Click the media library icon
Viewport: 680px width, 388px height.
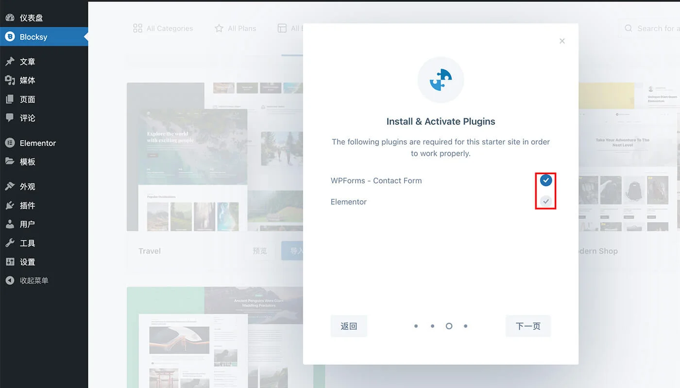[x=10, y=81]
